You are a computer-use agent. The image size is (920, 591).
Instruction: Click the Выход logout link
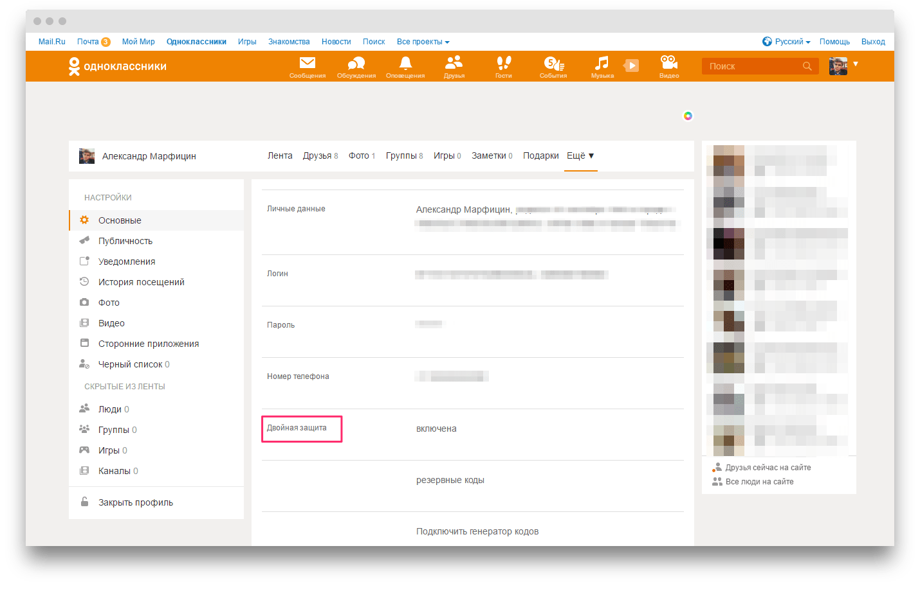(x=873, y=42)
